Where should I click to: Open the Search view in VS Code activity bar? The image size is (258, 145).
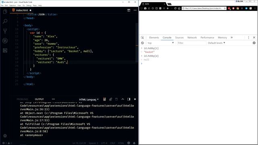(5, 21)
